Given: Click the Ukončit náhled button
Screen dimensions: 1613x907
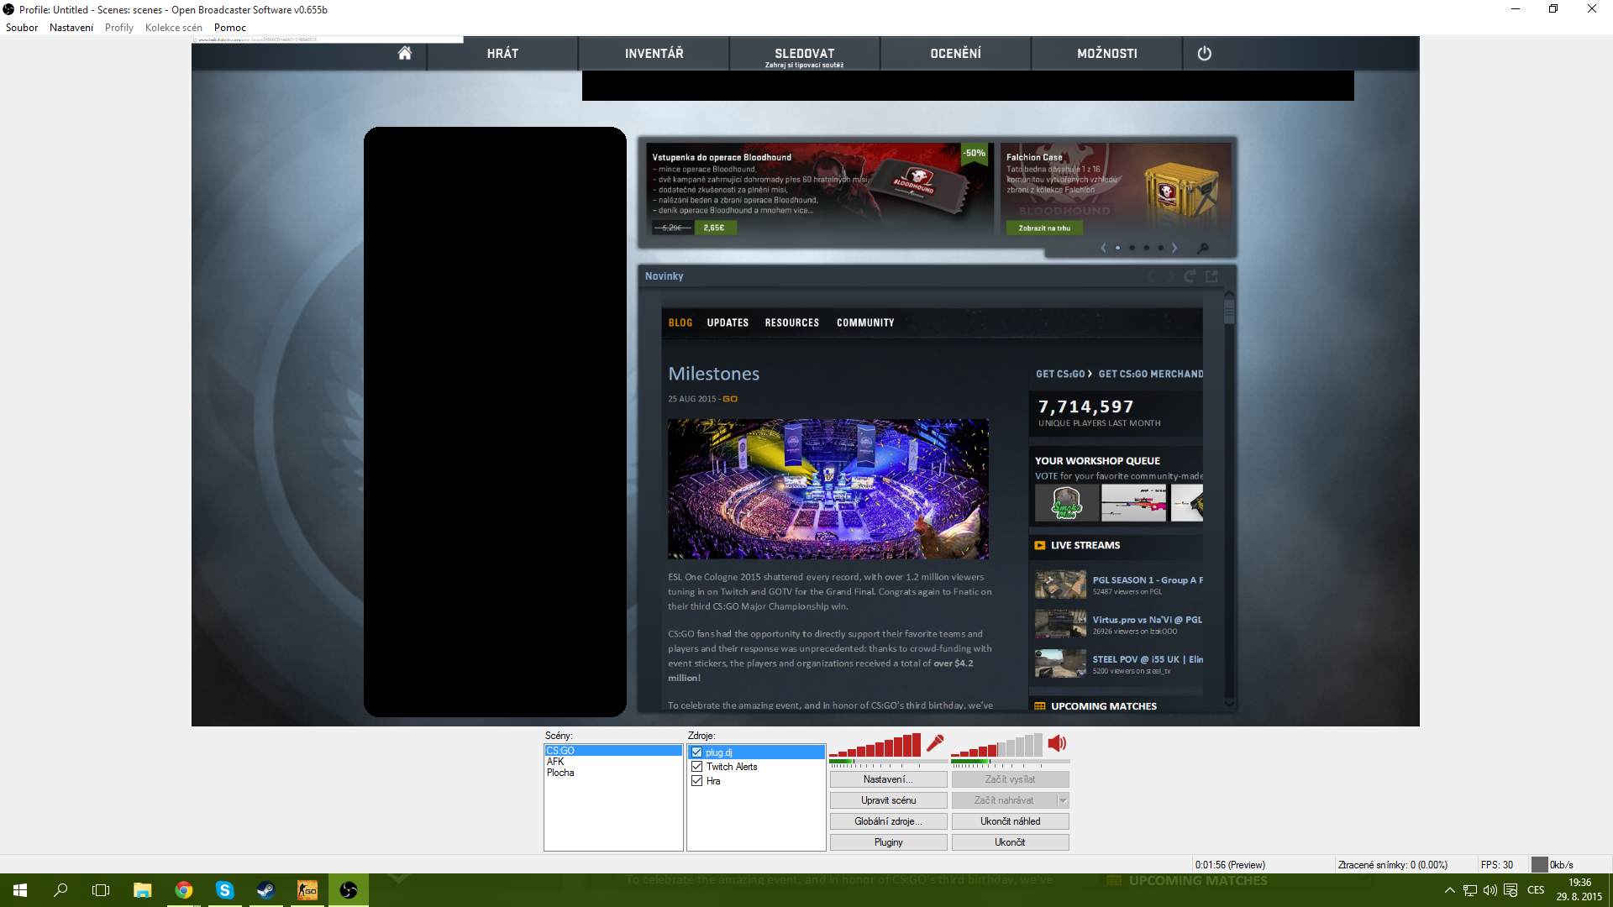Looking at the screenshot, I should 1010,821.
